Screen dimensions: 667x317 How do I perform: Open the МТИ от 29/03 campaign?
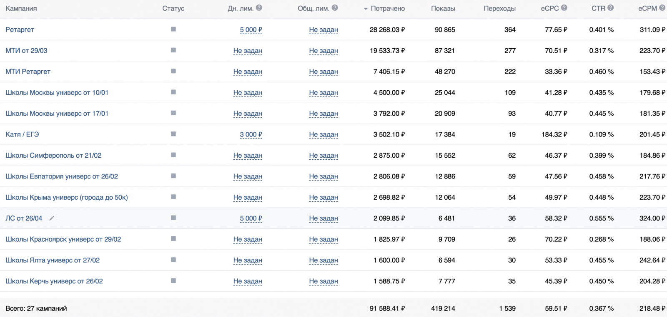point(26,51)
